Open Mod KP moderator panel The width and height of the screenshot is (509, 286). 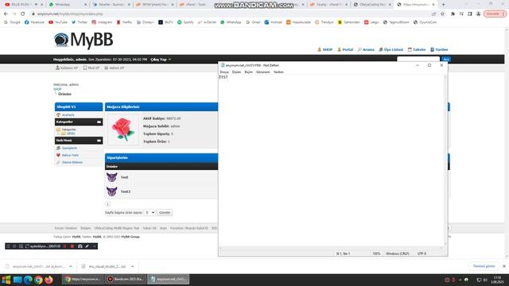[x=91, y=68]
